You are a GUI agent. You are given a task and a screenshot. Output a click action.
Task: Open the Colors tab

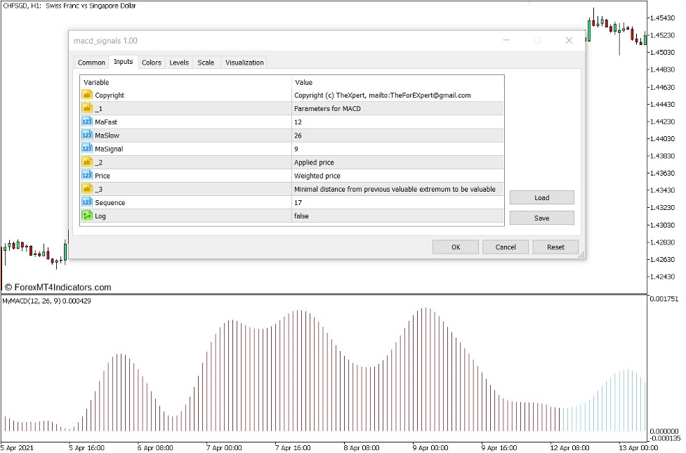point(151,63)
